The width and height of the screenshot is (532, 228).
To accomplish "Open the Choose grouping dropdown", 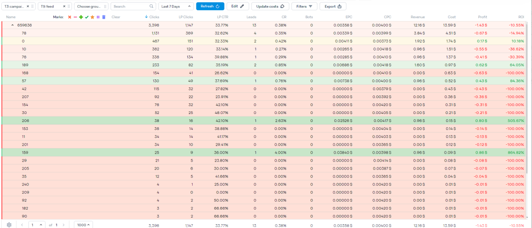I will [91, 6].
